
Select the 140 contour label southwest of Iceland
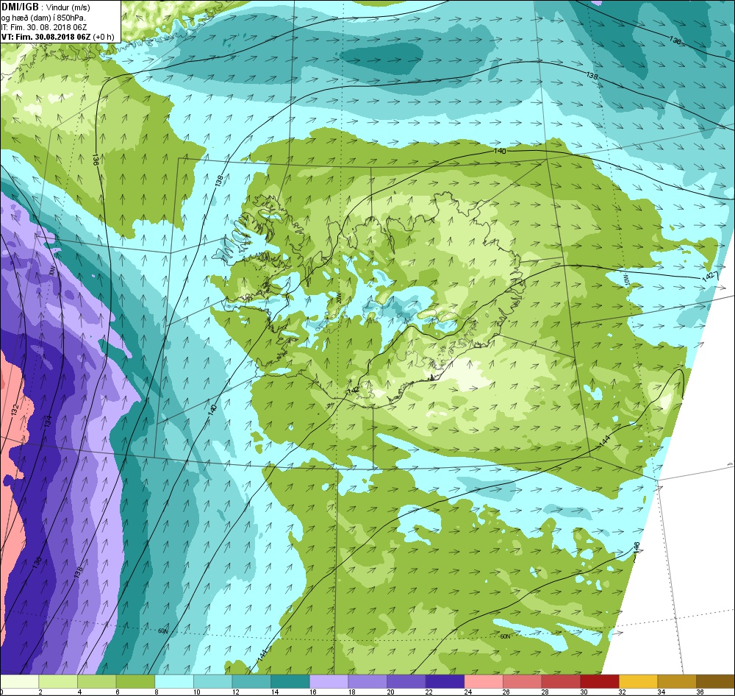click(212, 409)
